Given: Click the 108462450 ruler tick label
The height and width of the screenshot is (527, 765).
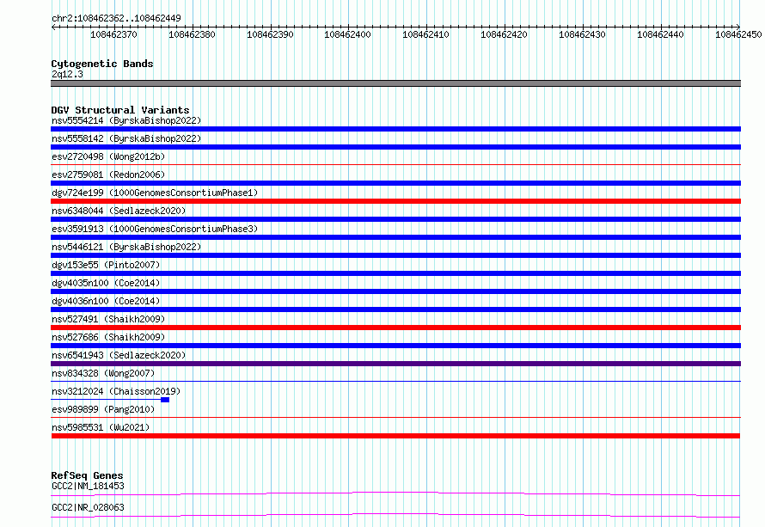Looking at the screenshot, I should point(738,34).
